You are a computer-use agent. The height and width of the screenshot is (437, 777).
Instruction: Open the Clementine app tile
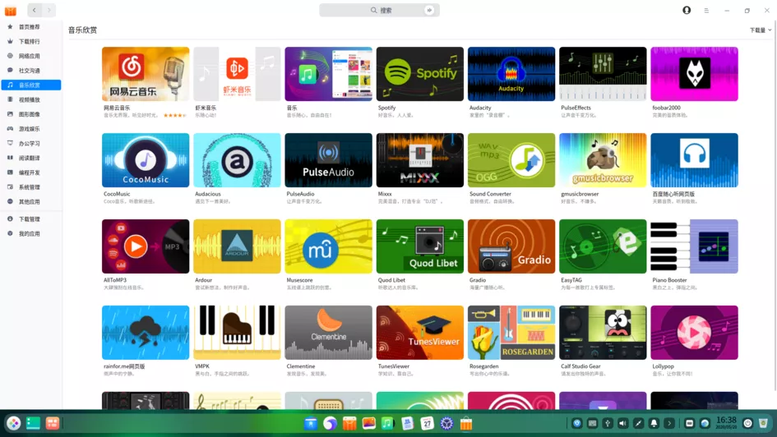pos(329,333)
